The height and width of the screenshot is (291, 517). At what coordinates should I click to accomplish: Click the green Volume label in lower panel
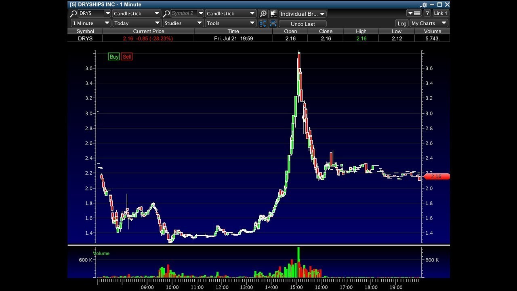pyautogui.click(x=101, y=253)
